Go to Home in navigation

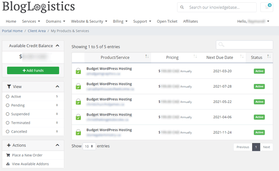click(11, 21)
